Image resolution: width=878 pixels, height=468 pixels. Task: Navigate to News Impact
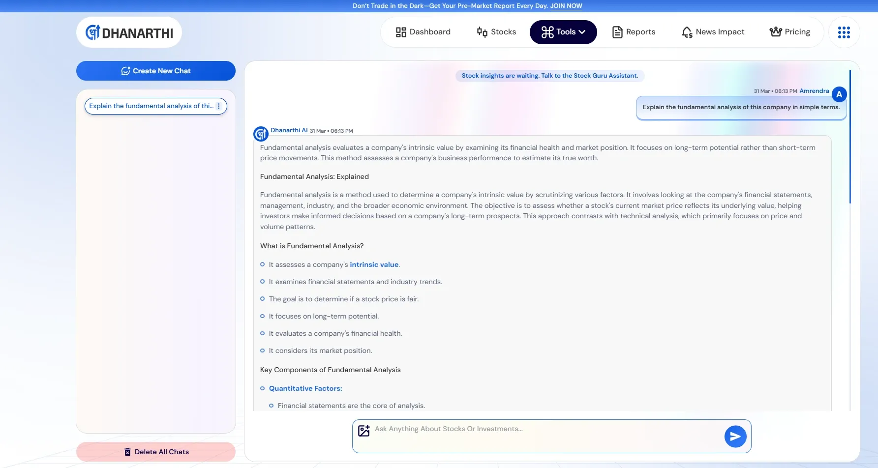(713, 32)
